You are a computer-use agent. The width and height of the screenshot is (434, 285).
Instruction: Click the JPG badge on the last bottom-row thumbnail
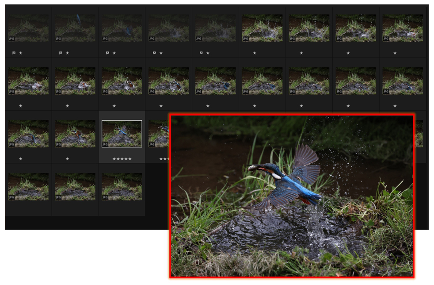point(105,197)
